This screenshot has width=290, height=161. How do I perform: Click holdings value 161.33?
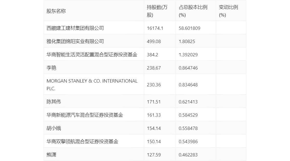[154, 115]
